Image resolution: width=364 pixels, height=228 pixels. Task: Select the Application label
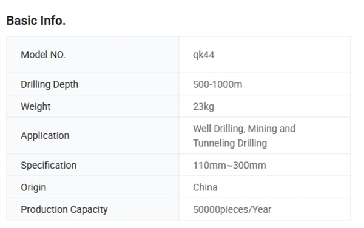(45, 136)
